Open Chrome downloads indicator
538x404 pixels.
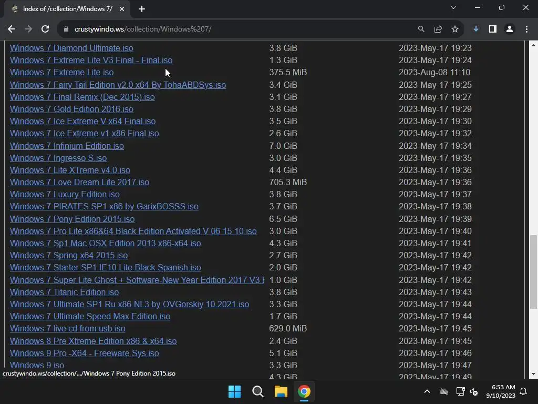[476, 29]
